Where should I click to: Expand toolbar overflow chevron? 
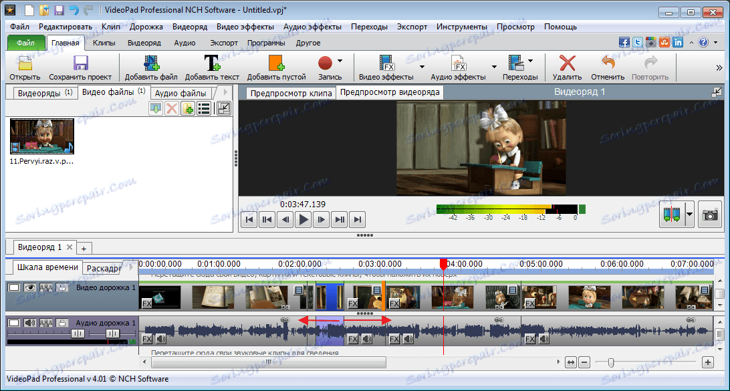[x=719, y=68]
